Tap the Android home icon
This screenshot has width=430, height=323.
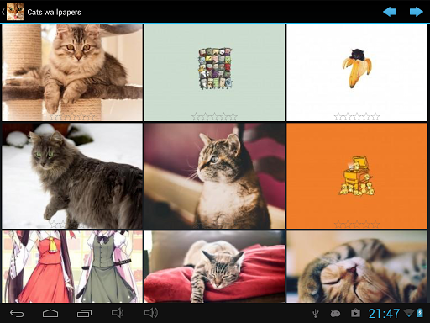[50, 313]
